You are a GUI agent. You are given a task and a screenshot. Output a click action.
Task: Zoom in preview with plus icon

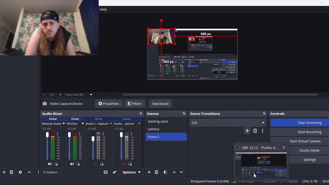60,95
